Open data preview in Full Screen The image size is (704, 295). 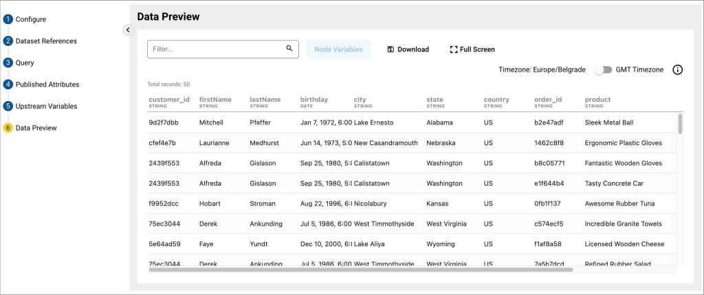tap(472, 50)
